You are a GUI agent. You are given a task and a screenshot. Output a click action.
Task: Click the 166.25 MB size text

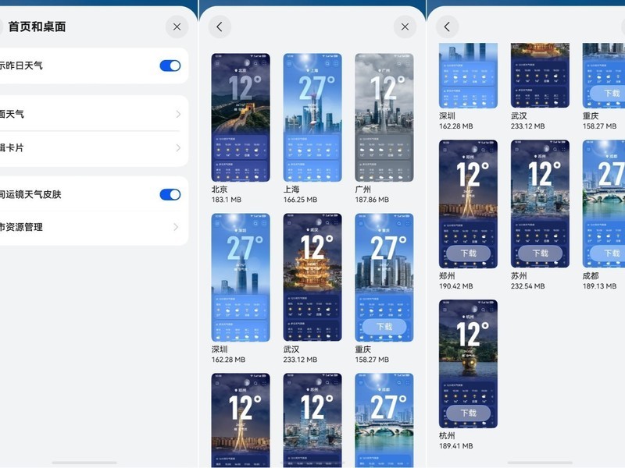300,200
